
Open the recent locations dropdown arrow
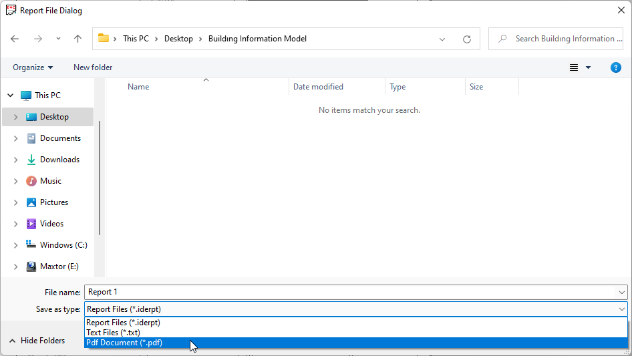[57, 39]
